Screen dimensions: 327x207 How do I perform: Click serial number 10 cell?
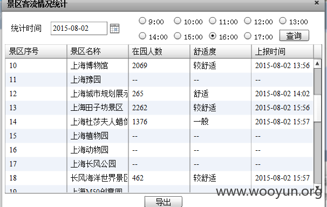13,65
